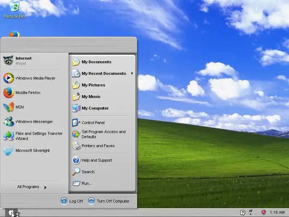
Task: Click the Log Off label
Action: (x=76, y=201)
